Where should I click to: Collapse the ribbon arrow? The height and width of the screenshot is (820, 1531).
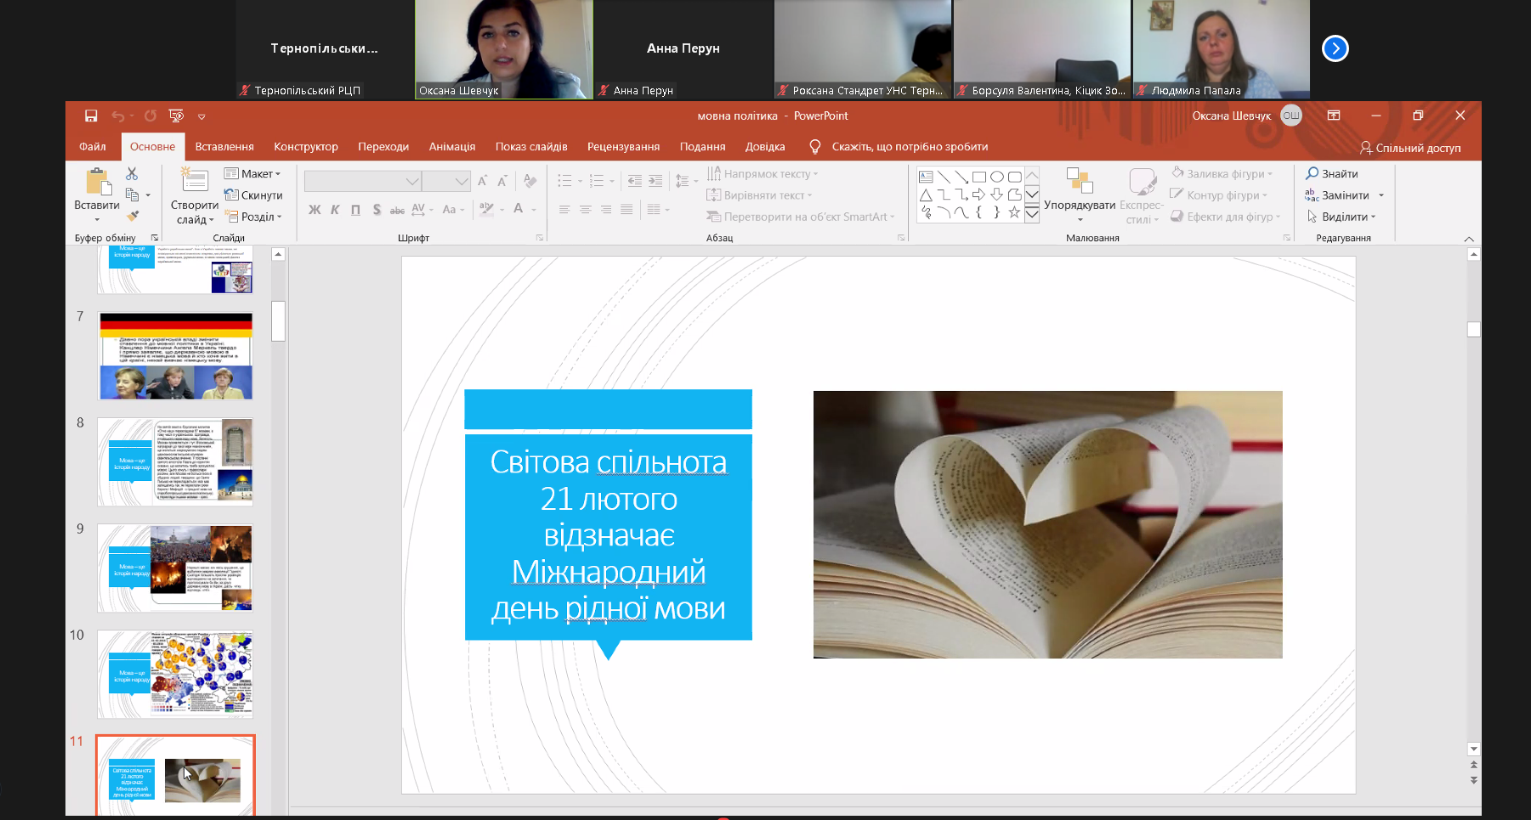click(x=1469, y=239)
